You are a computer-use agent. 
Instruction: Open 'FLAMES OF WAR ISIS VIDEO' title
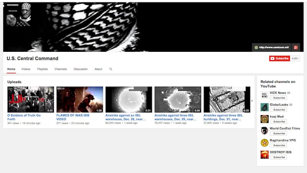pyautogui.click(x=73, y=117)
